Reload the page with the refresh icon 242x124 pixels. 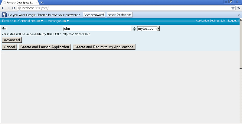click(x=14, y=8)
